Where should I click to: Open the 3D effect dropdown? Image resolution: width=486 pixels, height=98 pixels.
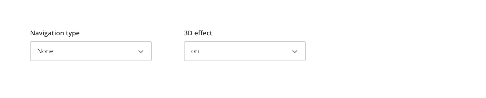(245, 51)
